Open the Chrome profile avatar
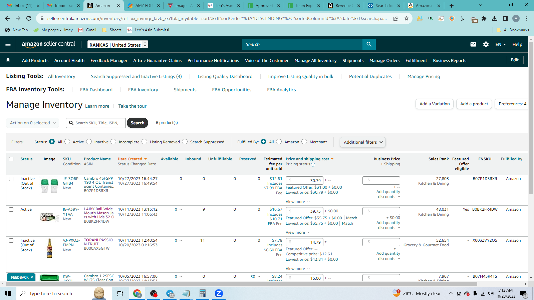 [x=516, y=18]
